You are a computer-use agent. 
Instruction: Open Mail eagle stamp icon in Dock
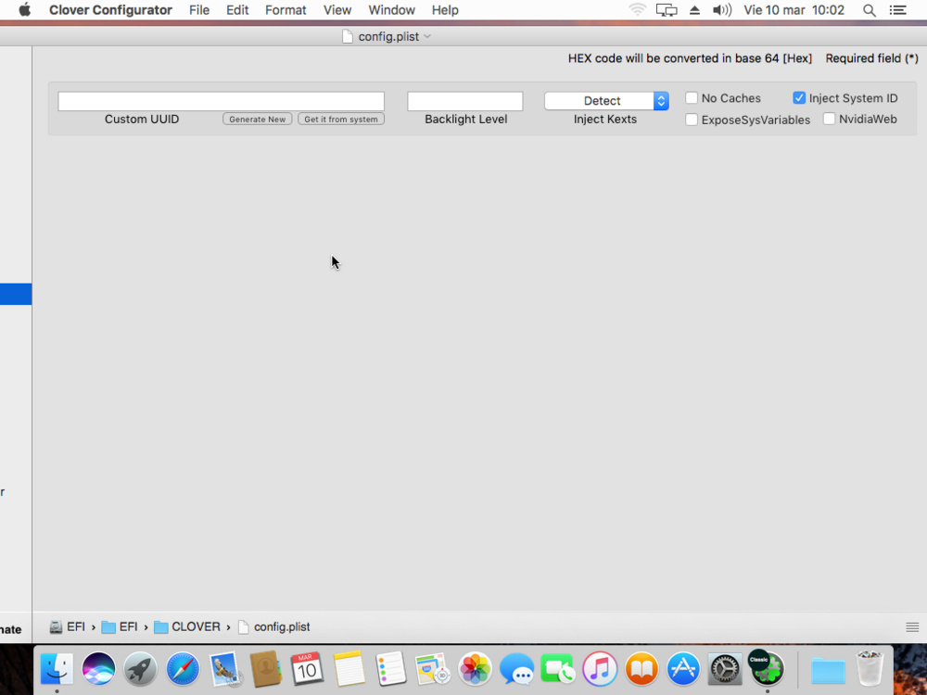pyautogui.click(x=224, y=668)
